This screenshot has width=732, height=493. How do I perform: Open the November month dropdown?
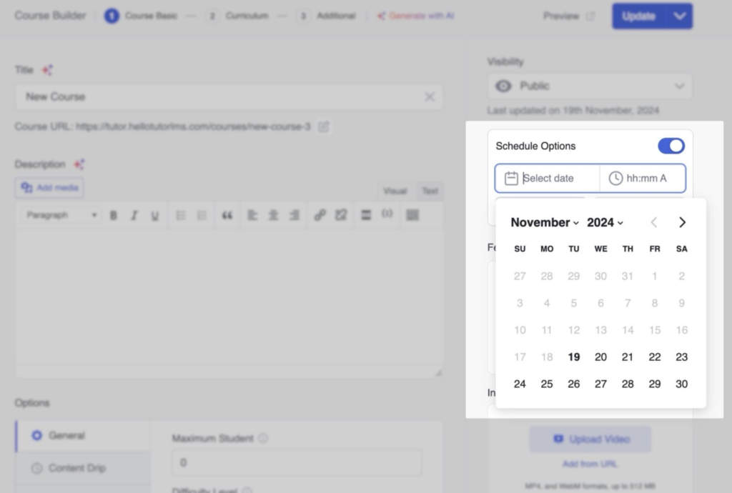point(545,222)
